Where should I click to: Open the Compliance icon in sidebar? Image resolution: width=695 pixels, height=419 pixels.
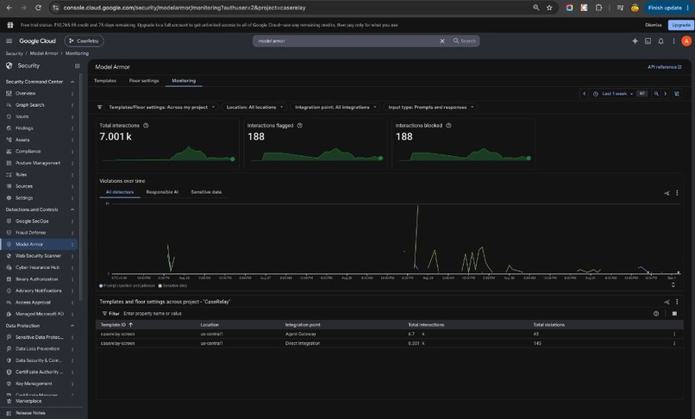coord(9,151)
